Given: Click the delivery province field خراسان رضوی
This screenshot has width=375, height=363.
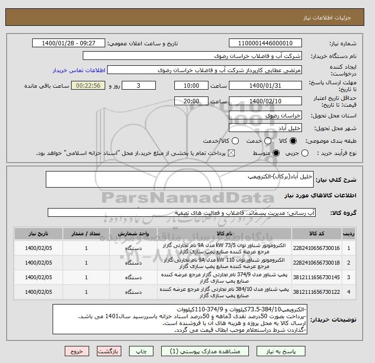Looking at the screenshot, I should point(265,115).
